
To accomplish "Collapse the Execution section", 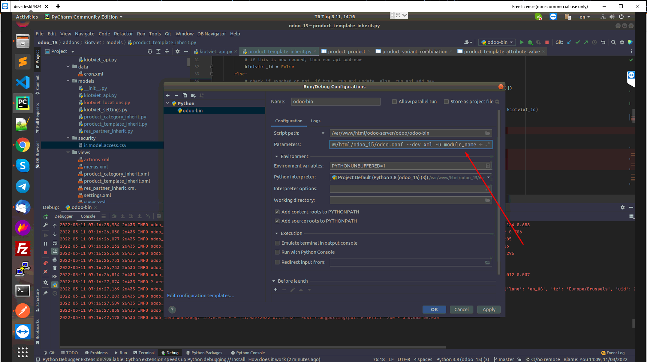I will click(x=277, y=233).
